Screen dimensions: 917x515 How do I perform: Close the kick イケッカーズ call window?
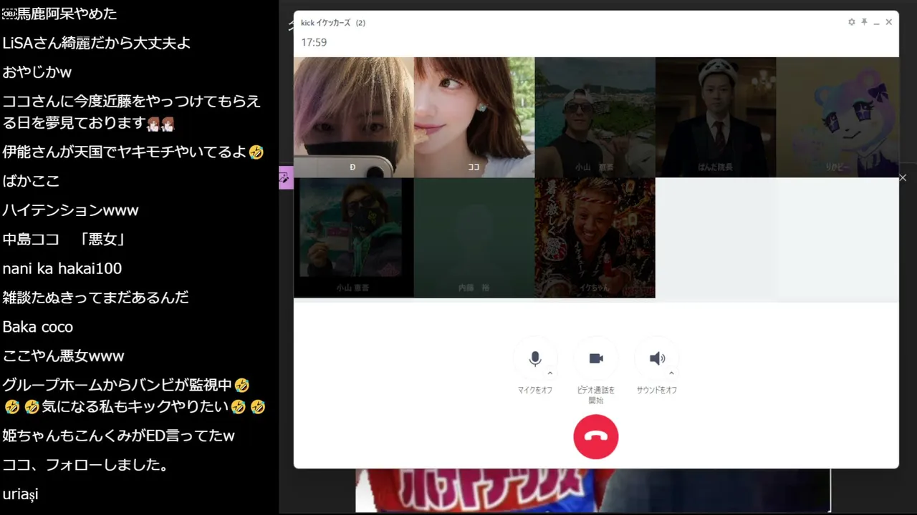click(889, 22)
